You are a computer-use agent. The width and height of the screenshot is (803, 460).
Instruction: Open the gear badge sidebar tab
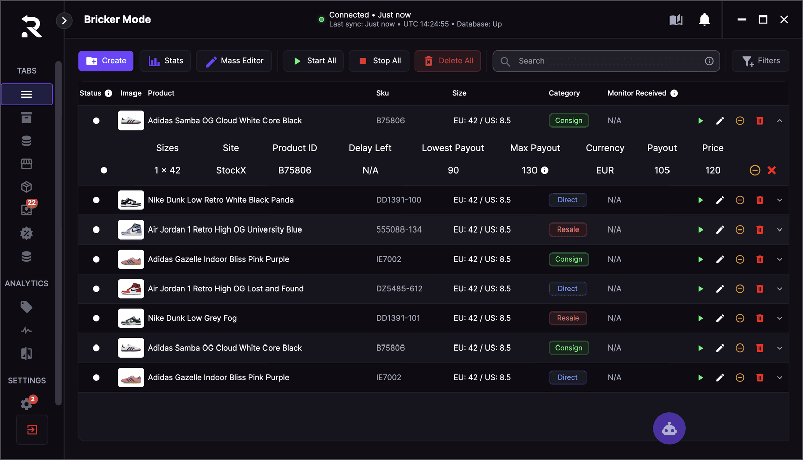(27, 233)
